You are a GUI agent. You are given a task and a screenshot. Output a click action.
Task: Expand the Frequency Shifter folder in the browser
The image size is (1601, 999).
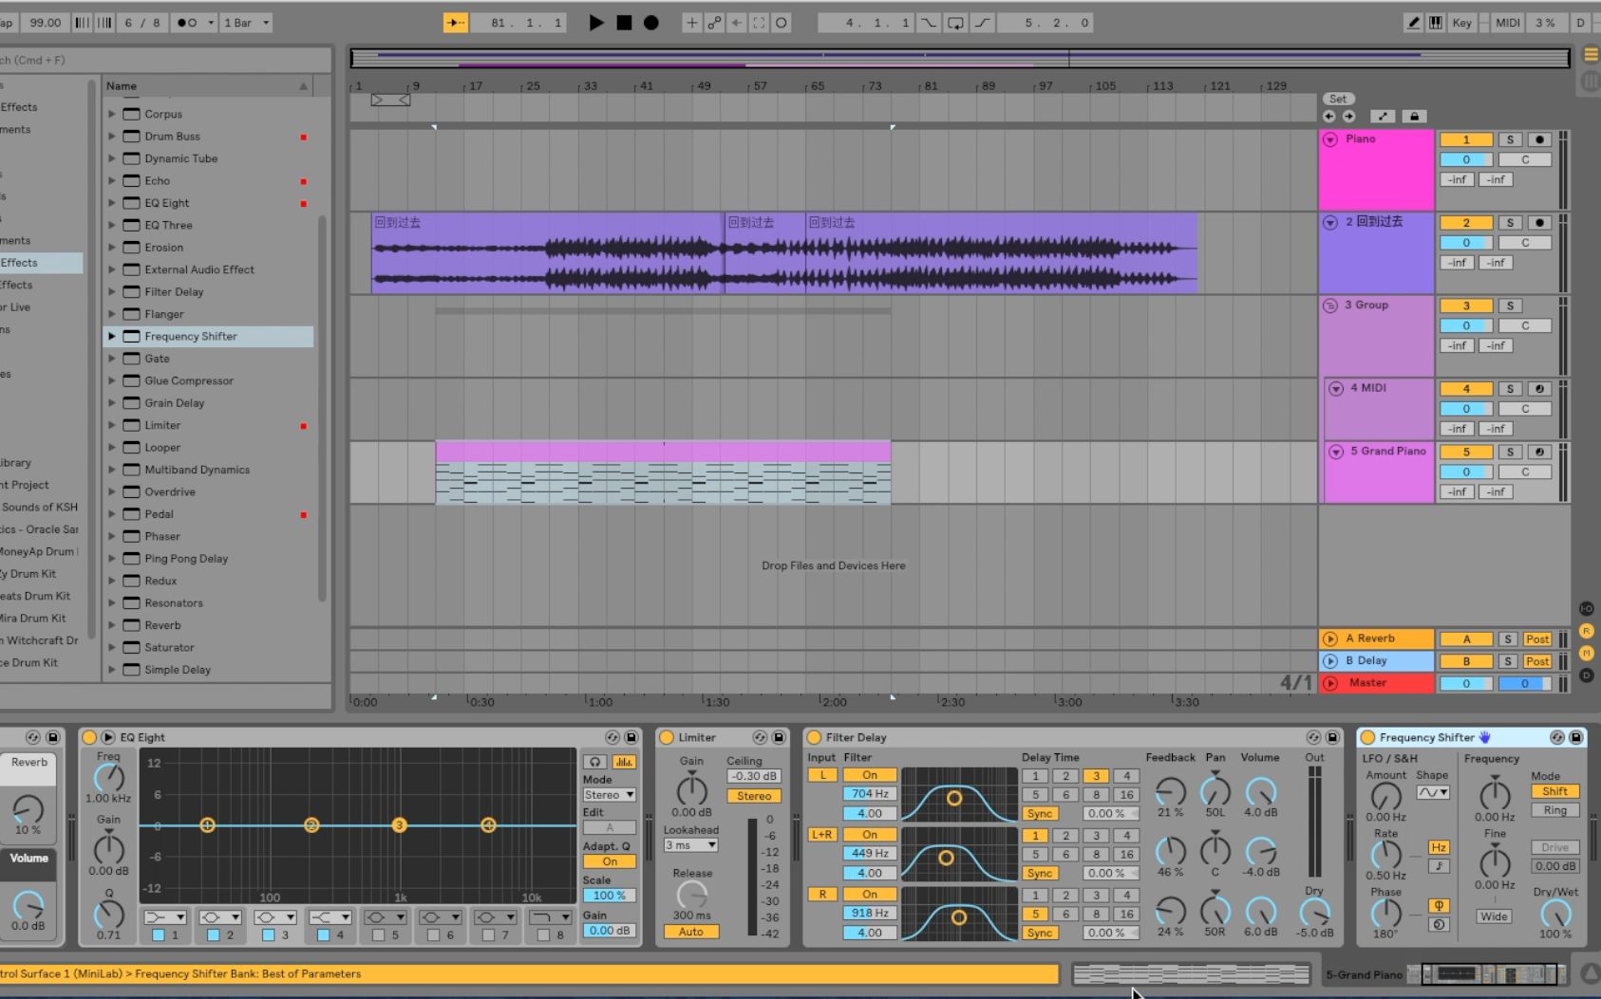(x=113, y=336)
